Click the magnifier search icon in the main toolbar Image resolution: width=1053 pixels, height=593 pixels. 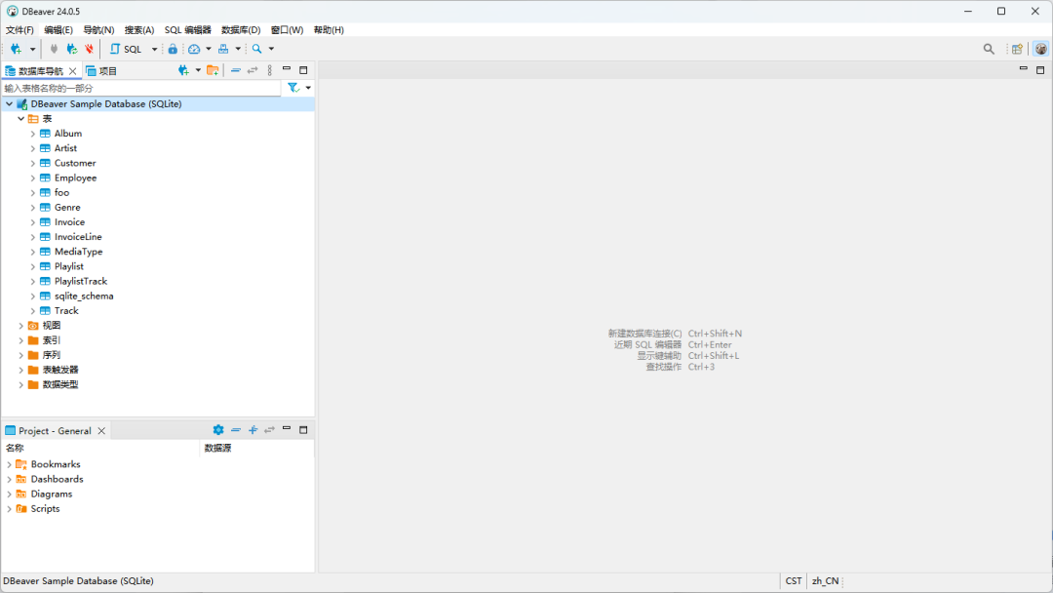click(257, 49)
